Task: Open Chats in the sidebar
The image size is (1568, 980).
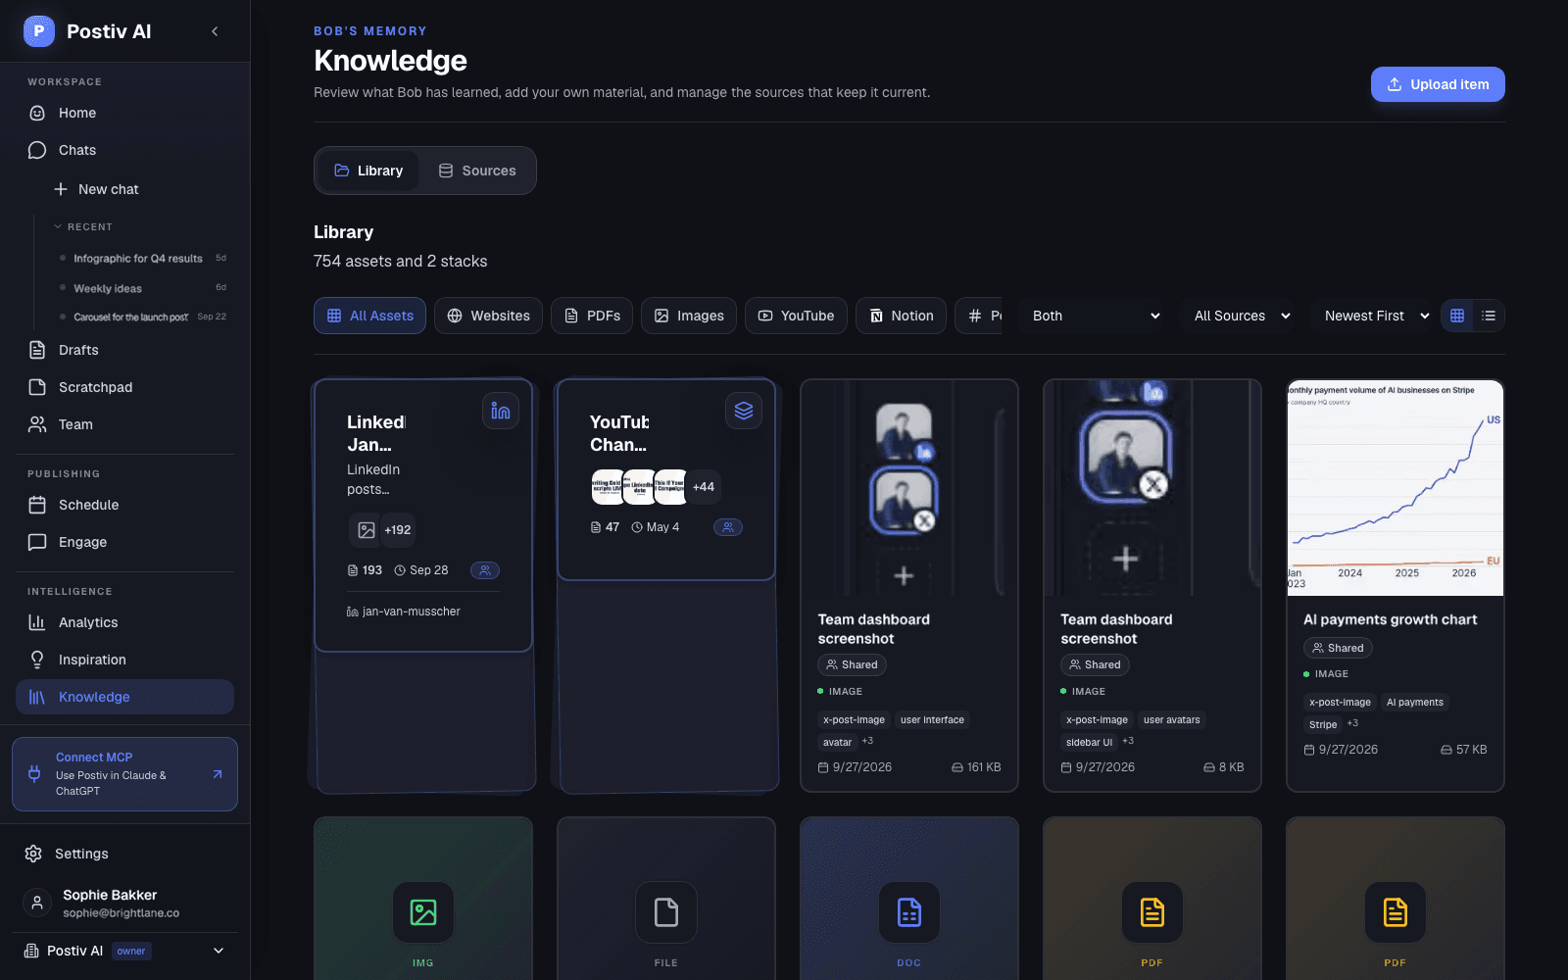Action: (x=124, y=150)
